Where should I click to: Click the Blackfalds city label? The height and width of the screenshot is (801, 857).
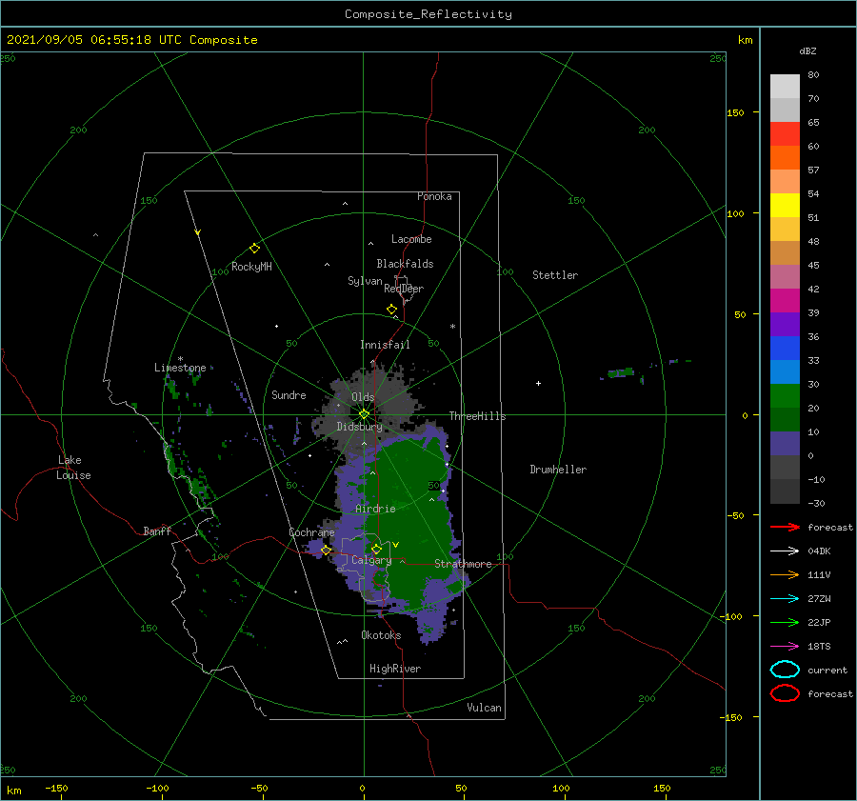pyautogui.click(x=405, y=264)
